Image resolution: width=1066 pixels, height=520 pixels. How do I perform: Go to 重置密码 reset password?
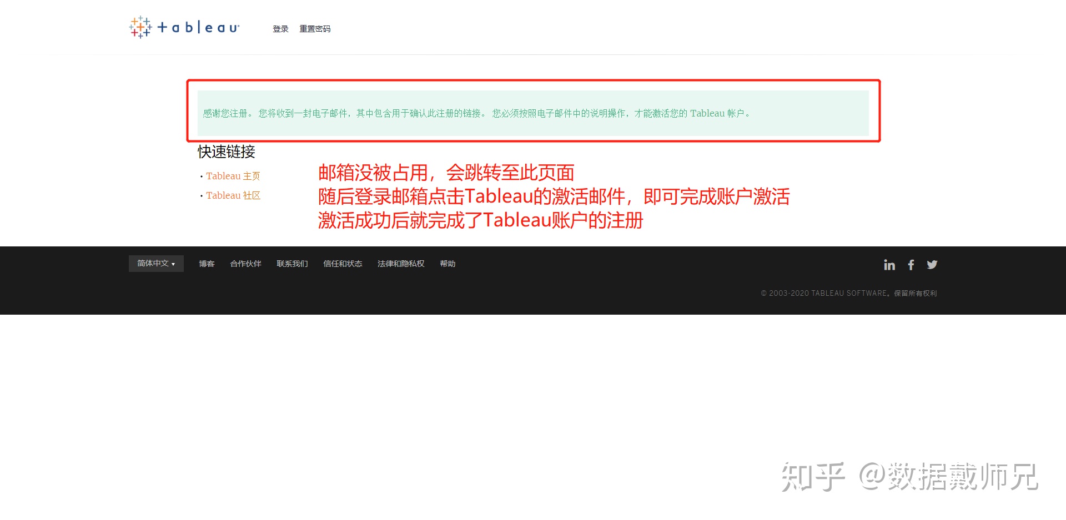(x=315, y=29)
